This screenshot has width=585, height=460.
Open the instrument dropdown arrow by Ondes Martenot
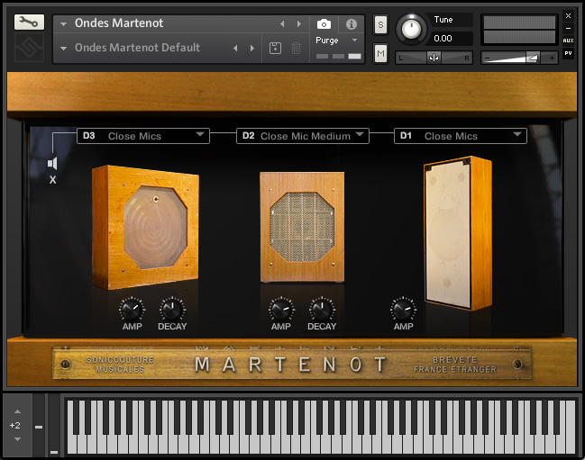point(63,24)
